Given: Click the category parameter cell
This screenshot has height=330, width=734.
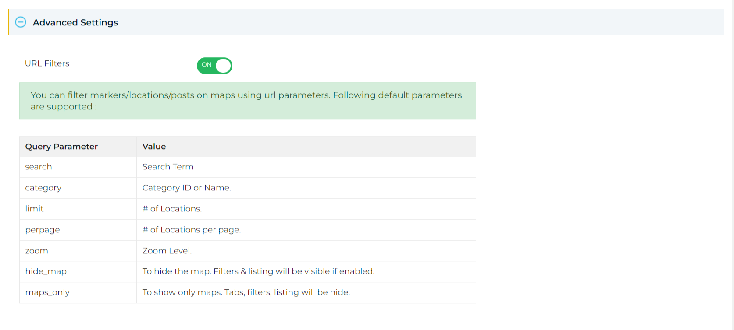Looking at the screenshot, I should coord(78,188).
